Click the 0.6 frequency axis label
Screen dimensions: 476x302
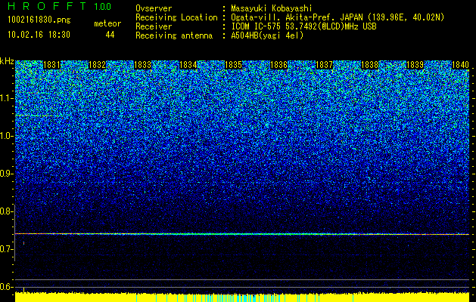click(x=6, y=287)
